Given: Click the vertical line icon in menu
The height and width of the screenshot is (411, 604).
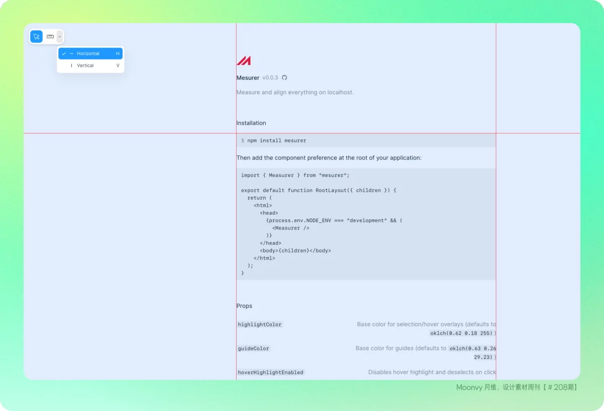Looking at the screenshot, I should pyautogui.click(x=71, y=65).
